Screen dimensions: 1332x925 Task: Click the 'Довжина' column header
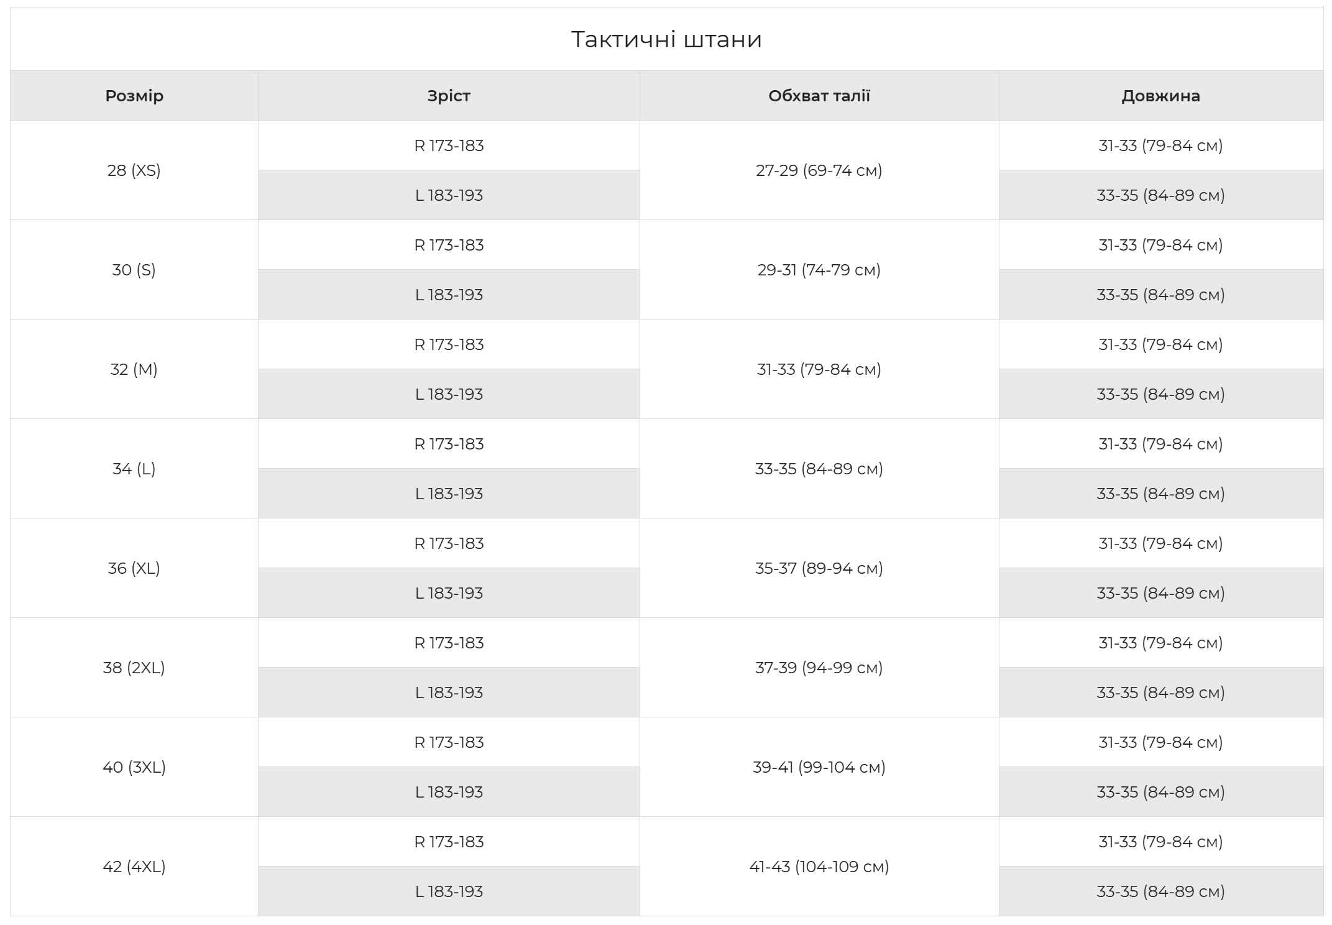point(1161,96)
